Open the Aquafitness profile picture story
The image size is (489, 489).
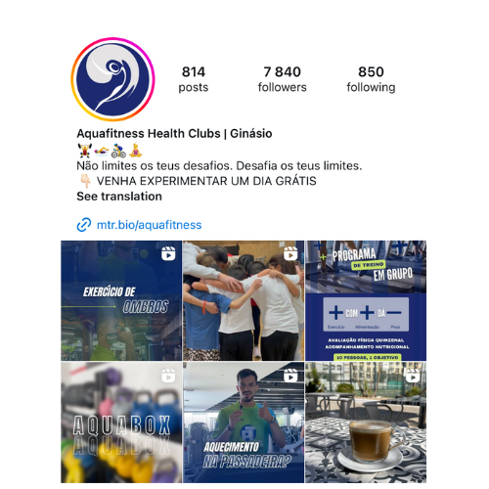click(x=112, y=79)
